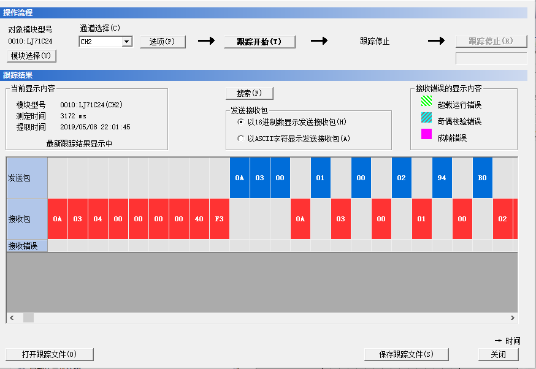Select hexadecimal display radio button
The height and width of the screenshot is (369, 536).
point(240,122)
